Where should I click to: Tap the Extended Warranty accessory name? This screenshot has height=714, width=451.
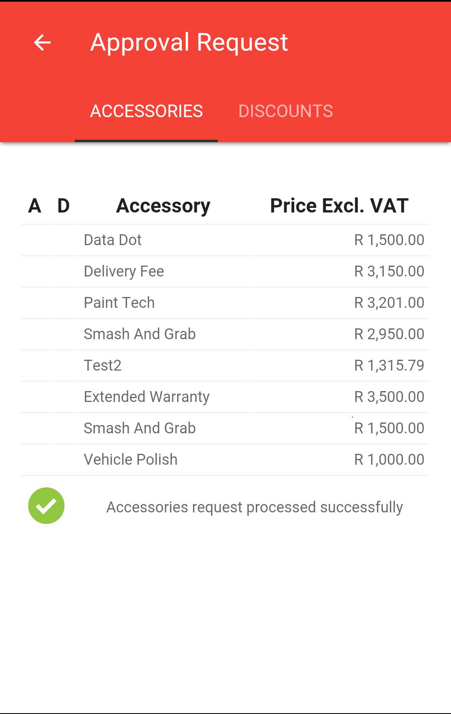pyautogui.click(x=147, y=397)
